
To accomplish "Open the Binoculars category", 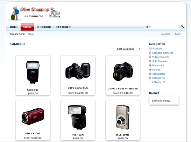I will pos(158,65).
